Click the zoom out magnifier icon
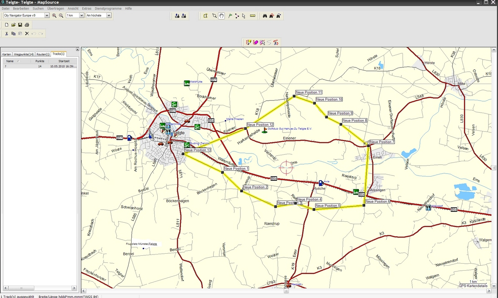The height and width of the screenshot is (298, 498). click(61, 16)
